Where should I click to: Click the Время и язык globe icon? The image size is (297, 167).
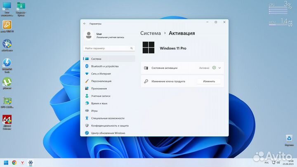tap(87, 103)
